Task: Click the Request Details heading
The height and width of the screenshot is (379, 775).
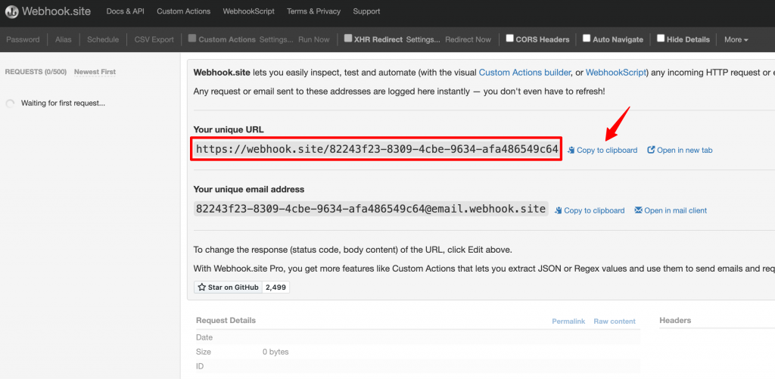Action: 226,320
